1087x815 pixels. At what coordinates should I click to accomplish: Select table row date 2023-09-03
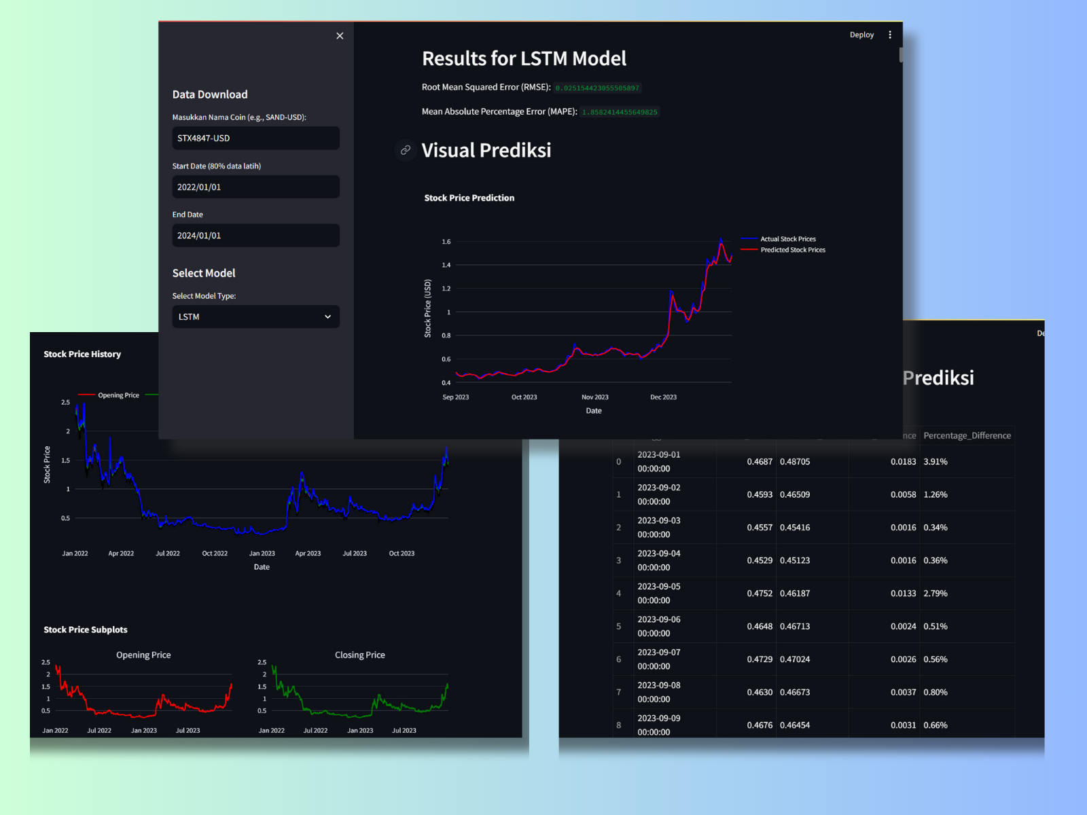click(658, 528)
